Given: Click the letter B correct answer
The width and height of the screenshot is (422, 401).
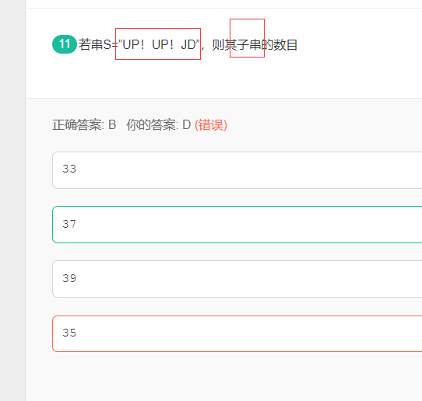Looking at the screenshot, I should click(x=112, y=125).
